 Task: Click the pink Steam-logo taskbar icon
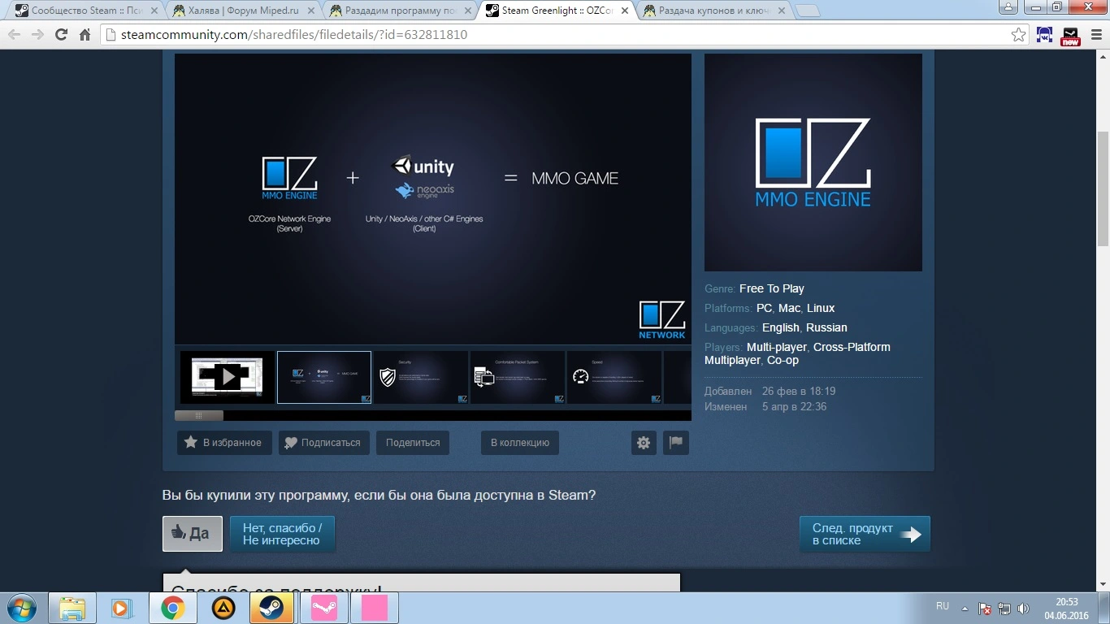coord(323,608)
